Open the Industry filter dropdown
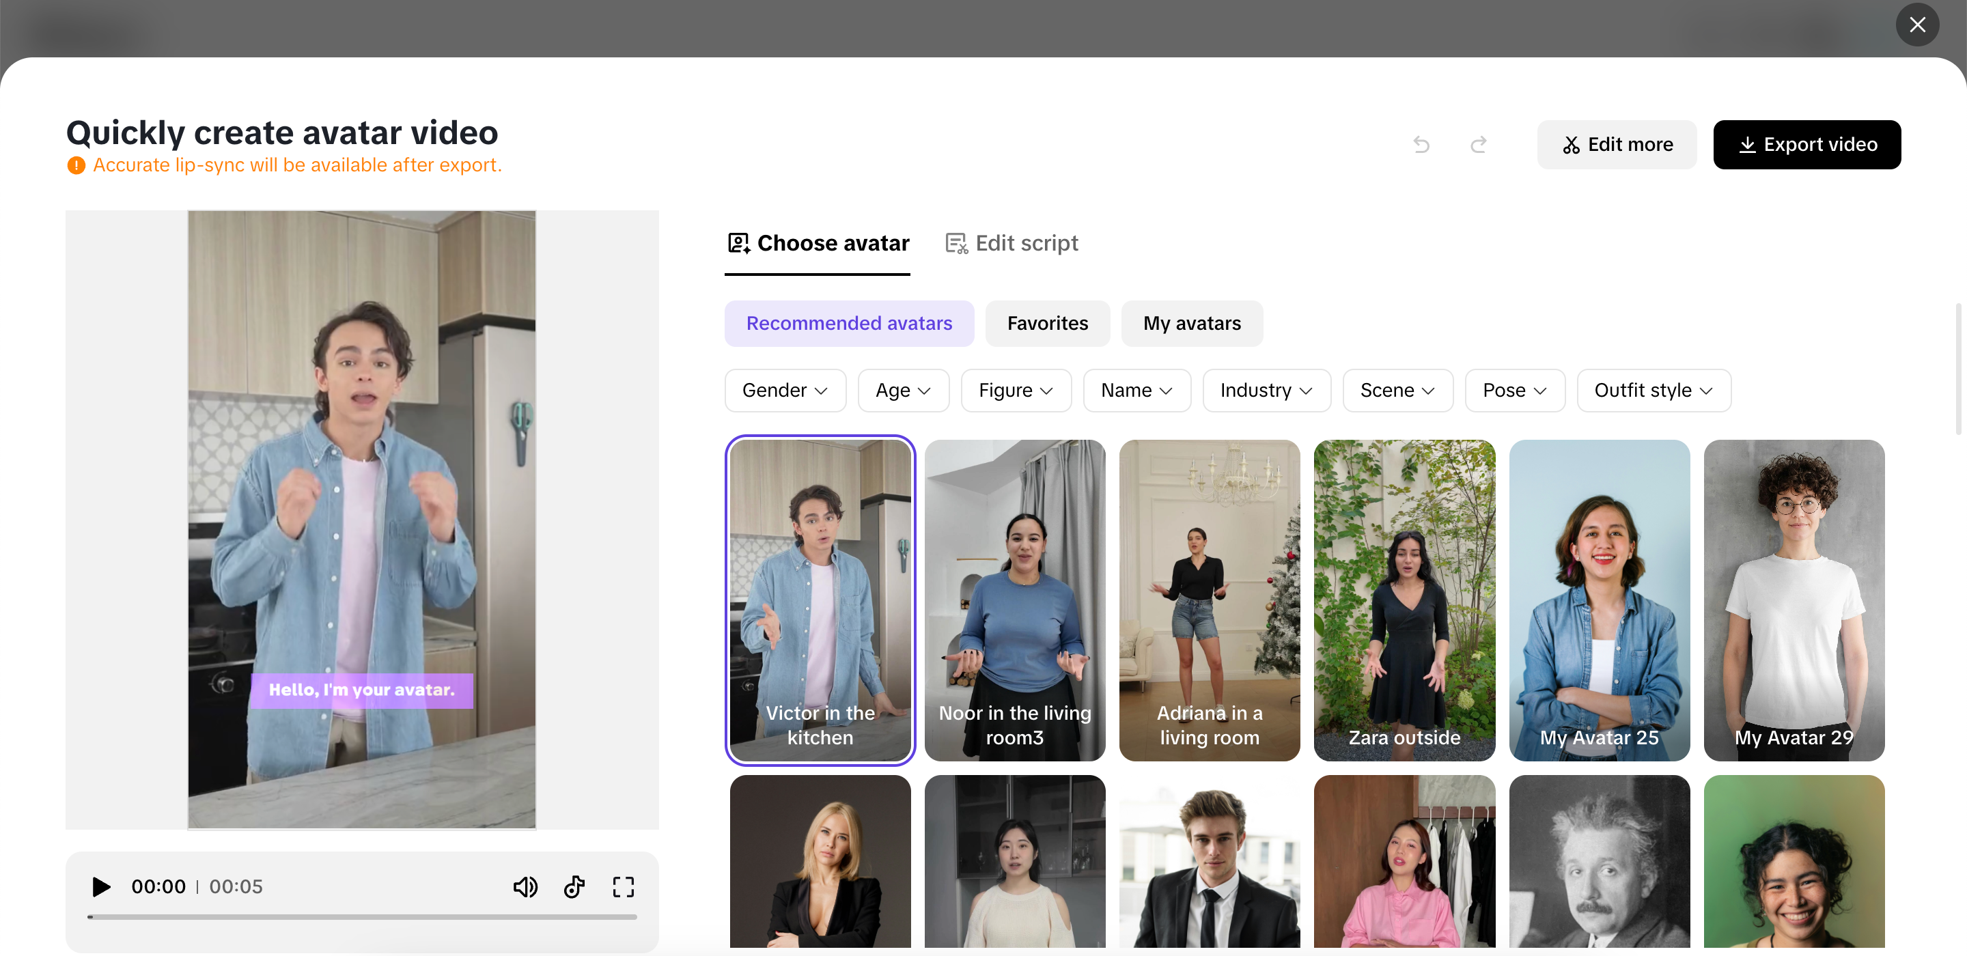 (1266, 390)
